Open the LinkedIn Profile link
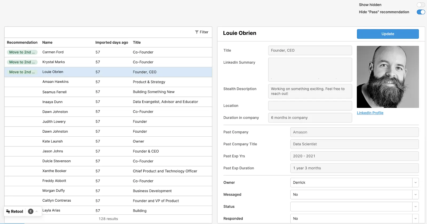This screenshot has width=427, height=224. pos(370,113)
